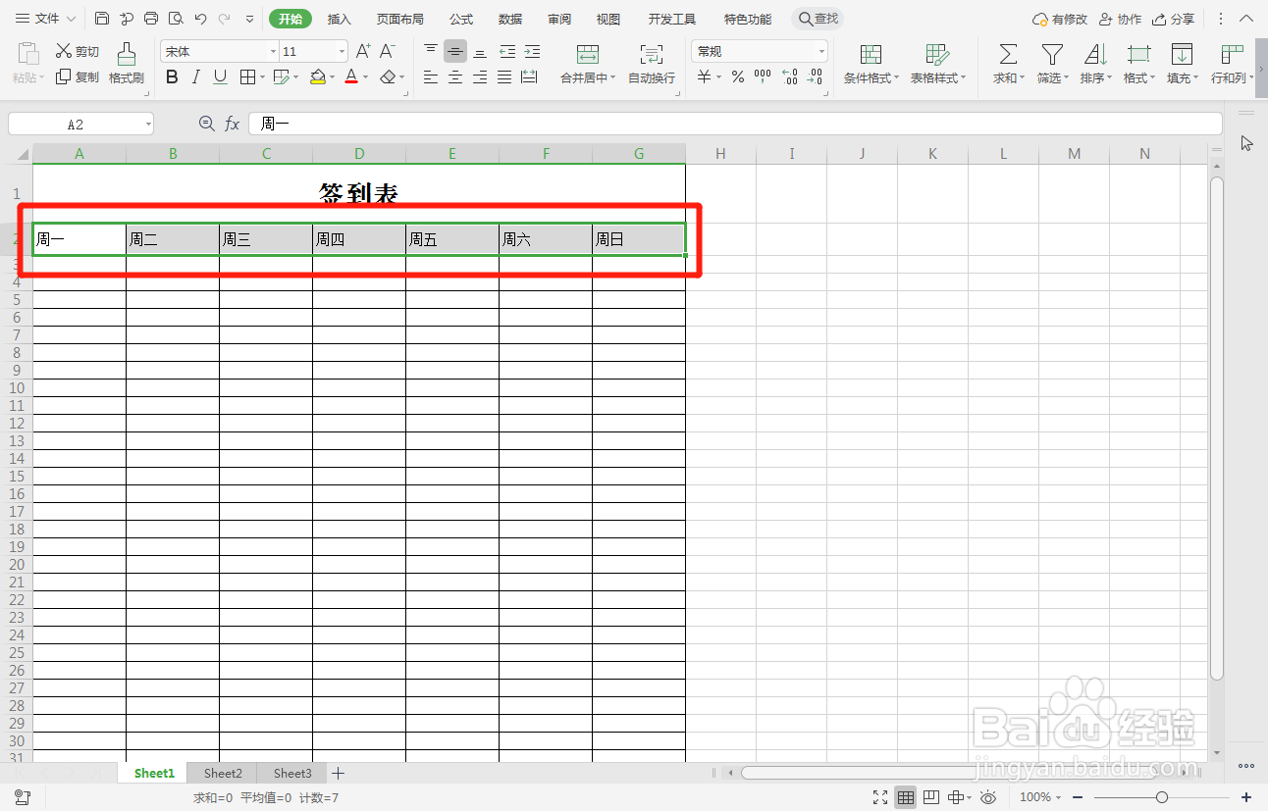
Task: Open the number format dropdown (常规)
Action: click(821, 52)
